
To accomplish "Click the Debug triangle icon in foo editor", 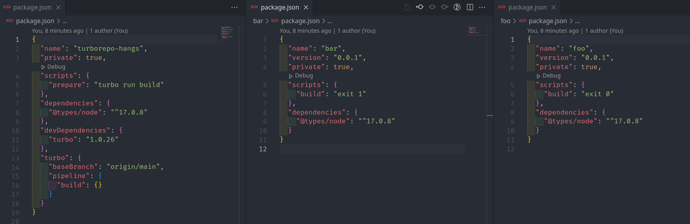I will click(538, 76).
